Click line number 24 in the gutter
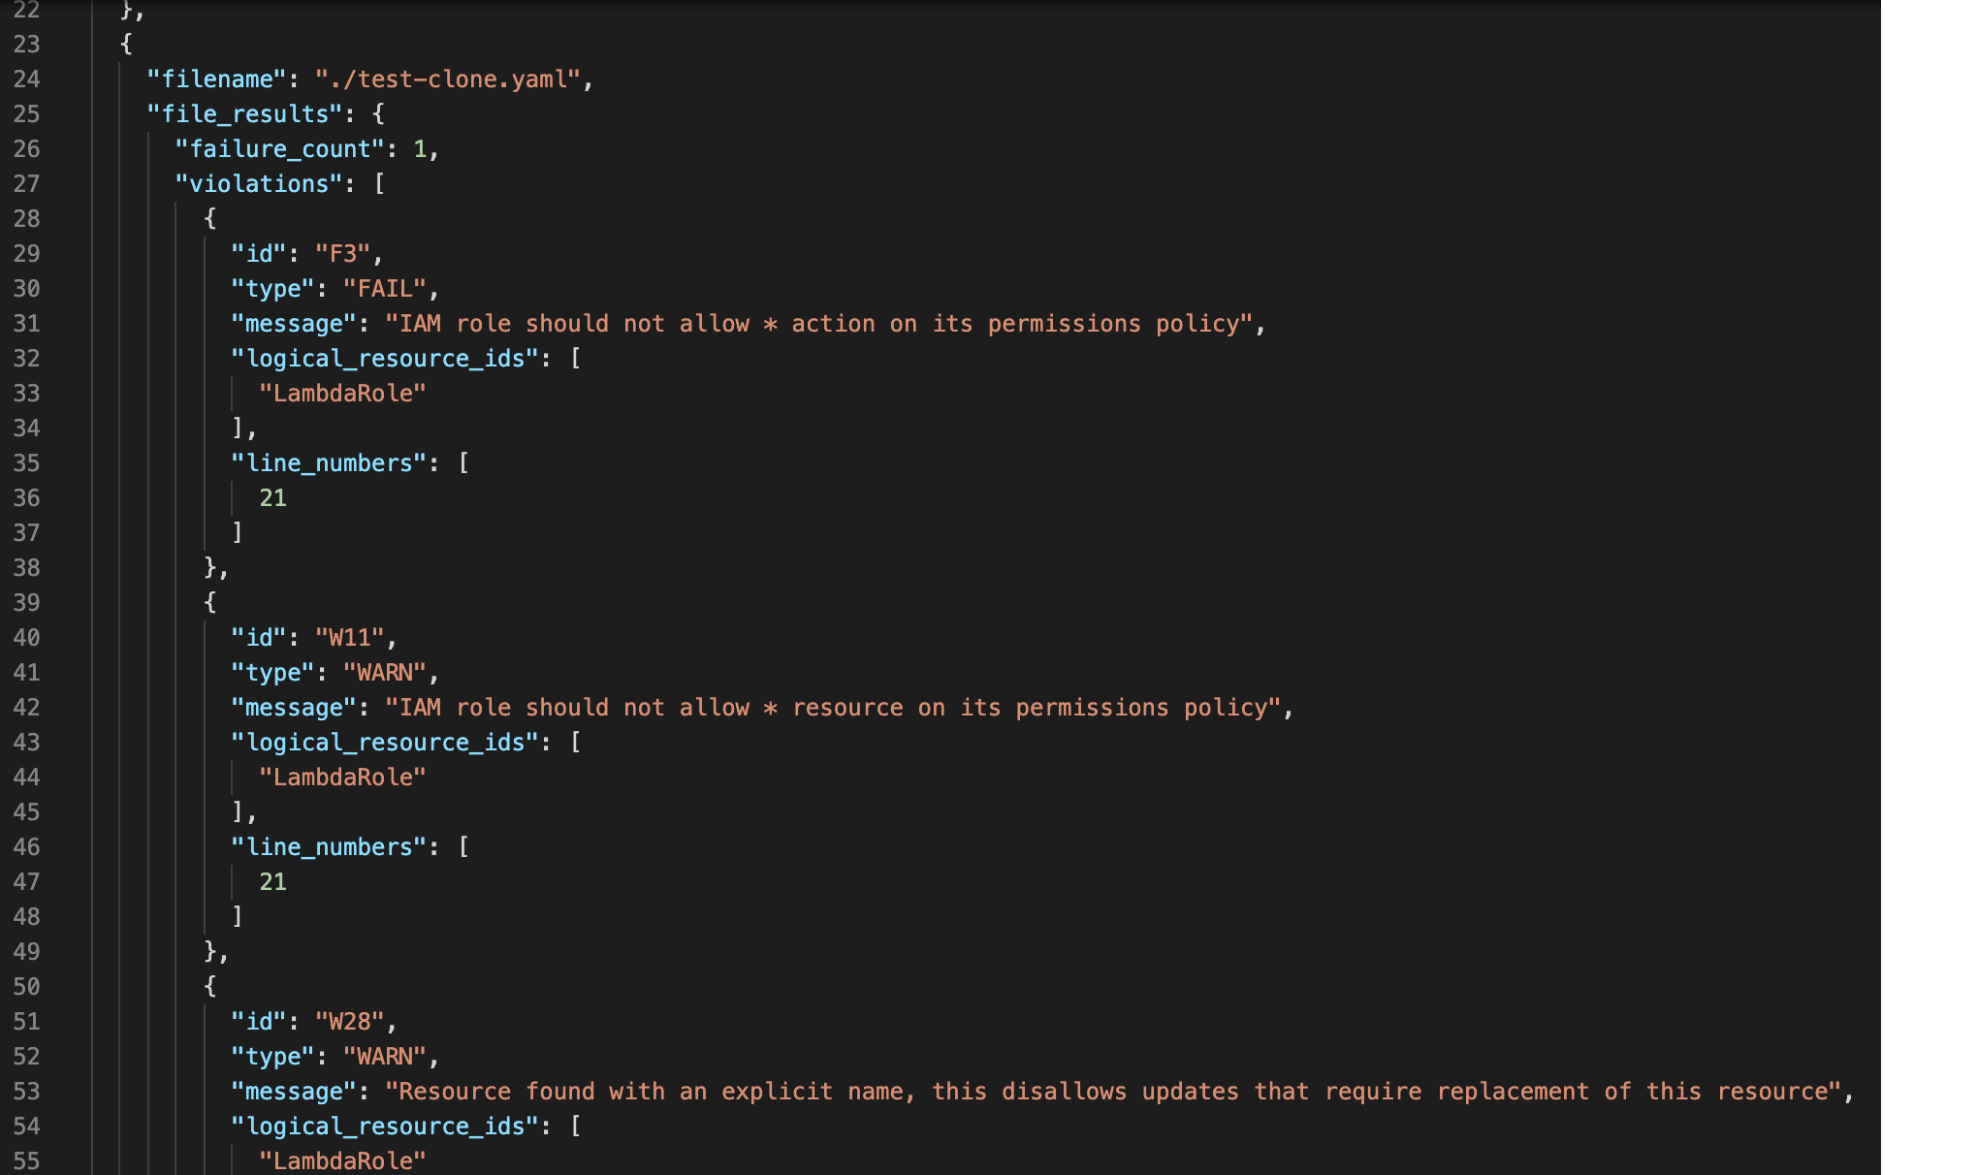The image size is (1978, 1175). 26,79
